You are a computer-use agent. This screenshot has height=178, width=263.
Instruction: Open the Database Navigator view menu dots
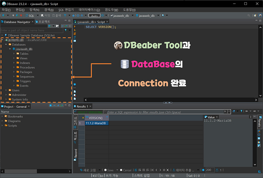pyautogui.click(x=70, y=26)
